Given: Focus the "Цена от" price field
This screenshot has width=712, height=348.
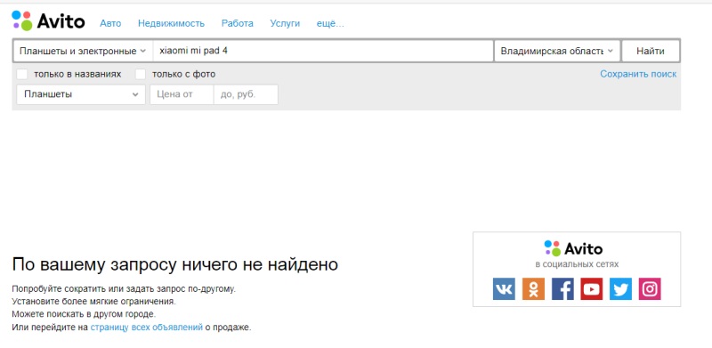Looking at the screenshot, I should pos(182,94).
